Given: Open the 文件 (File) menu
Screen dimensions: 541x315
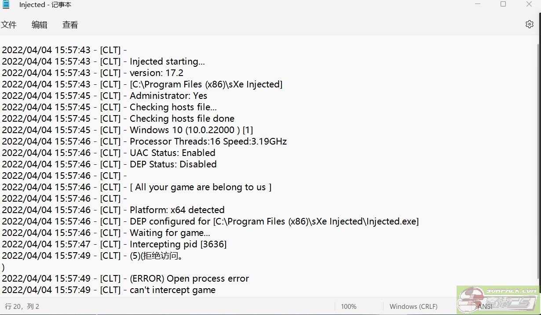Looking at the screenshot, I should (9, 25).
